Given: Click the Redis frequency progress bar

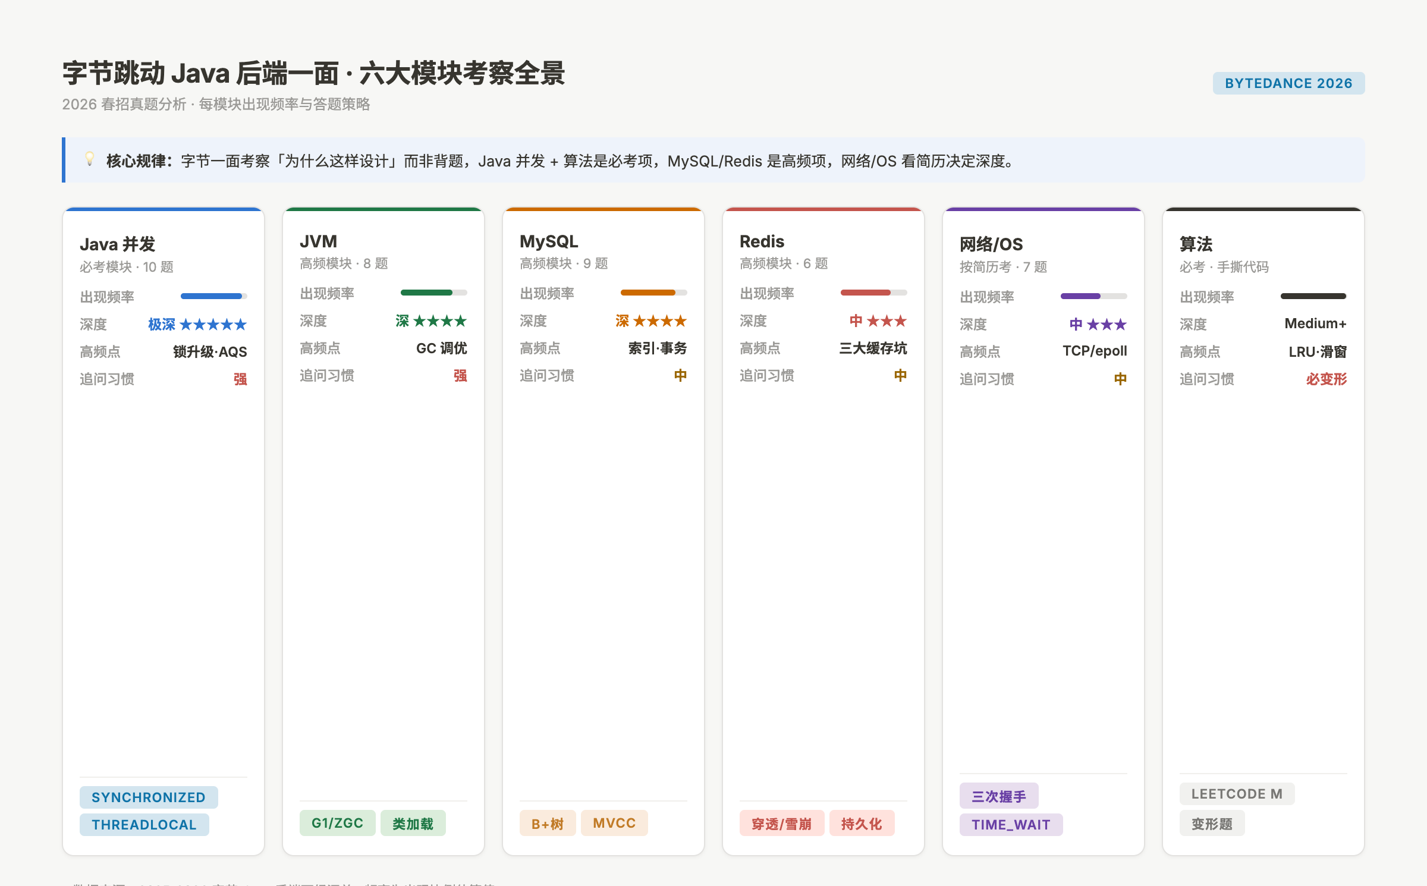Looking at the screenshot, I should coord(874,293).
